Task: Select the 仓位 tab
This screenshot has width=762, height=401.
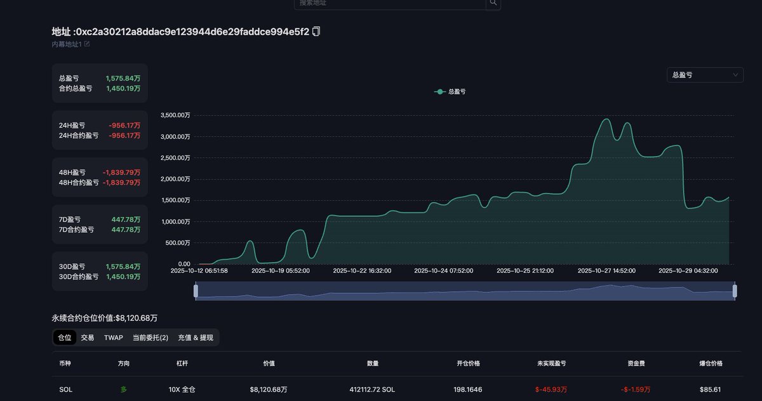Action: tap(65, 338)
